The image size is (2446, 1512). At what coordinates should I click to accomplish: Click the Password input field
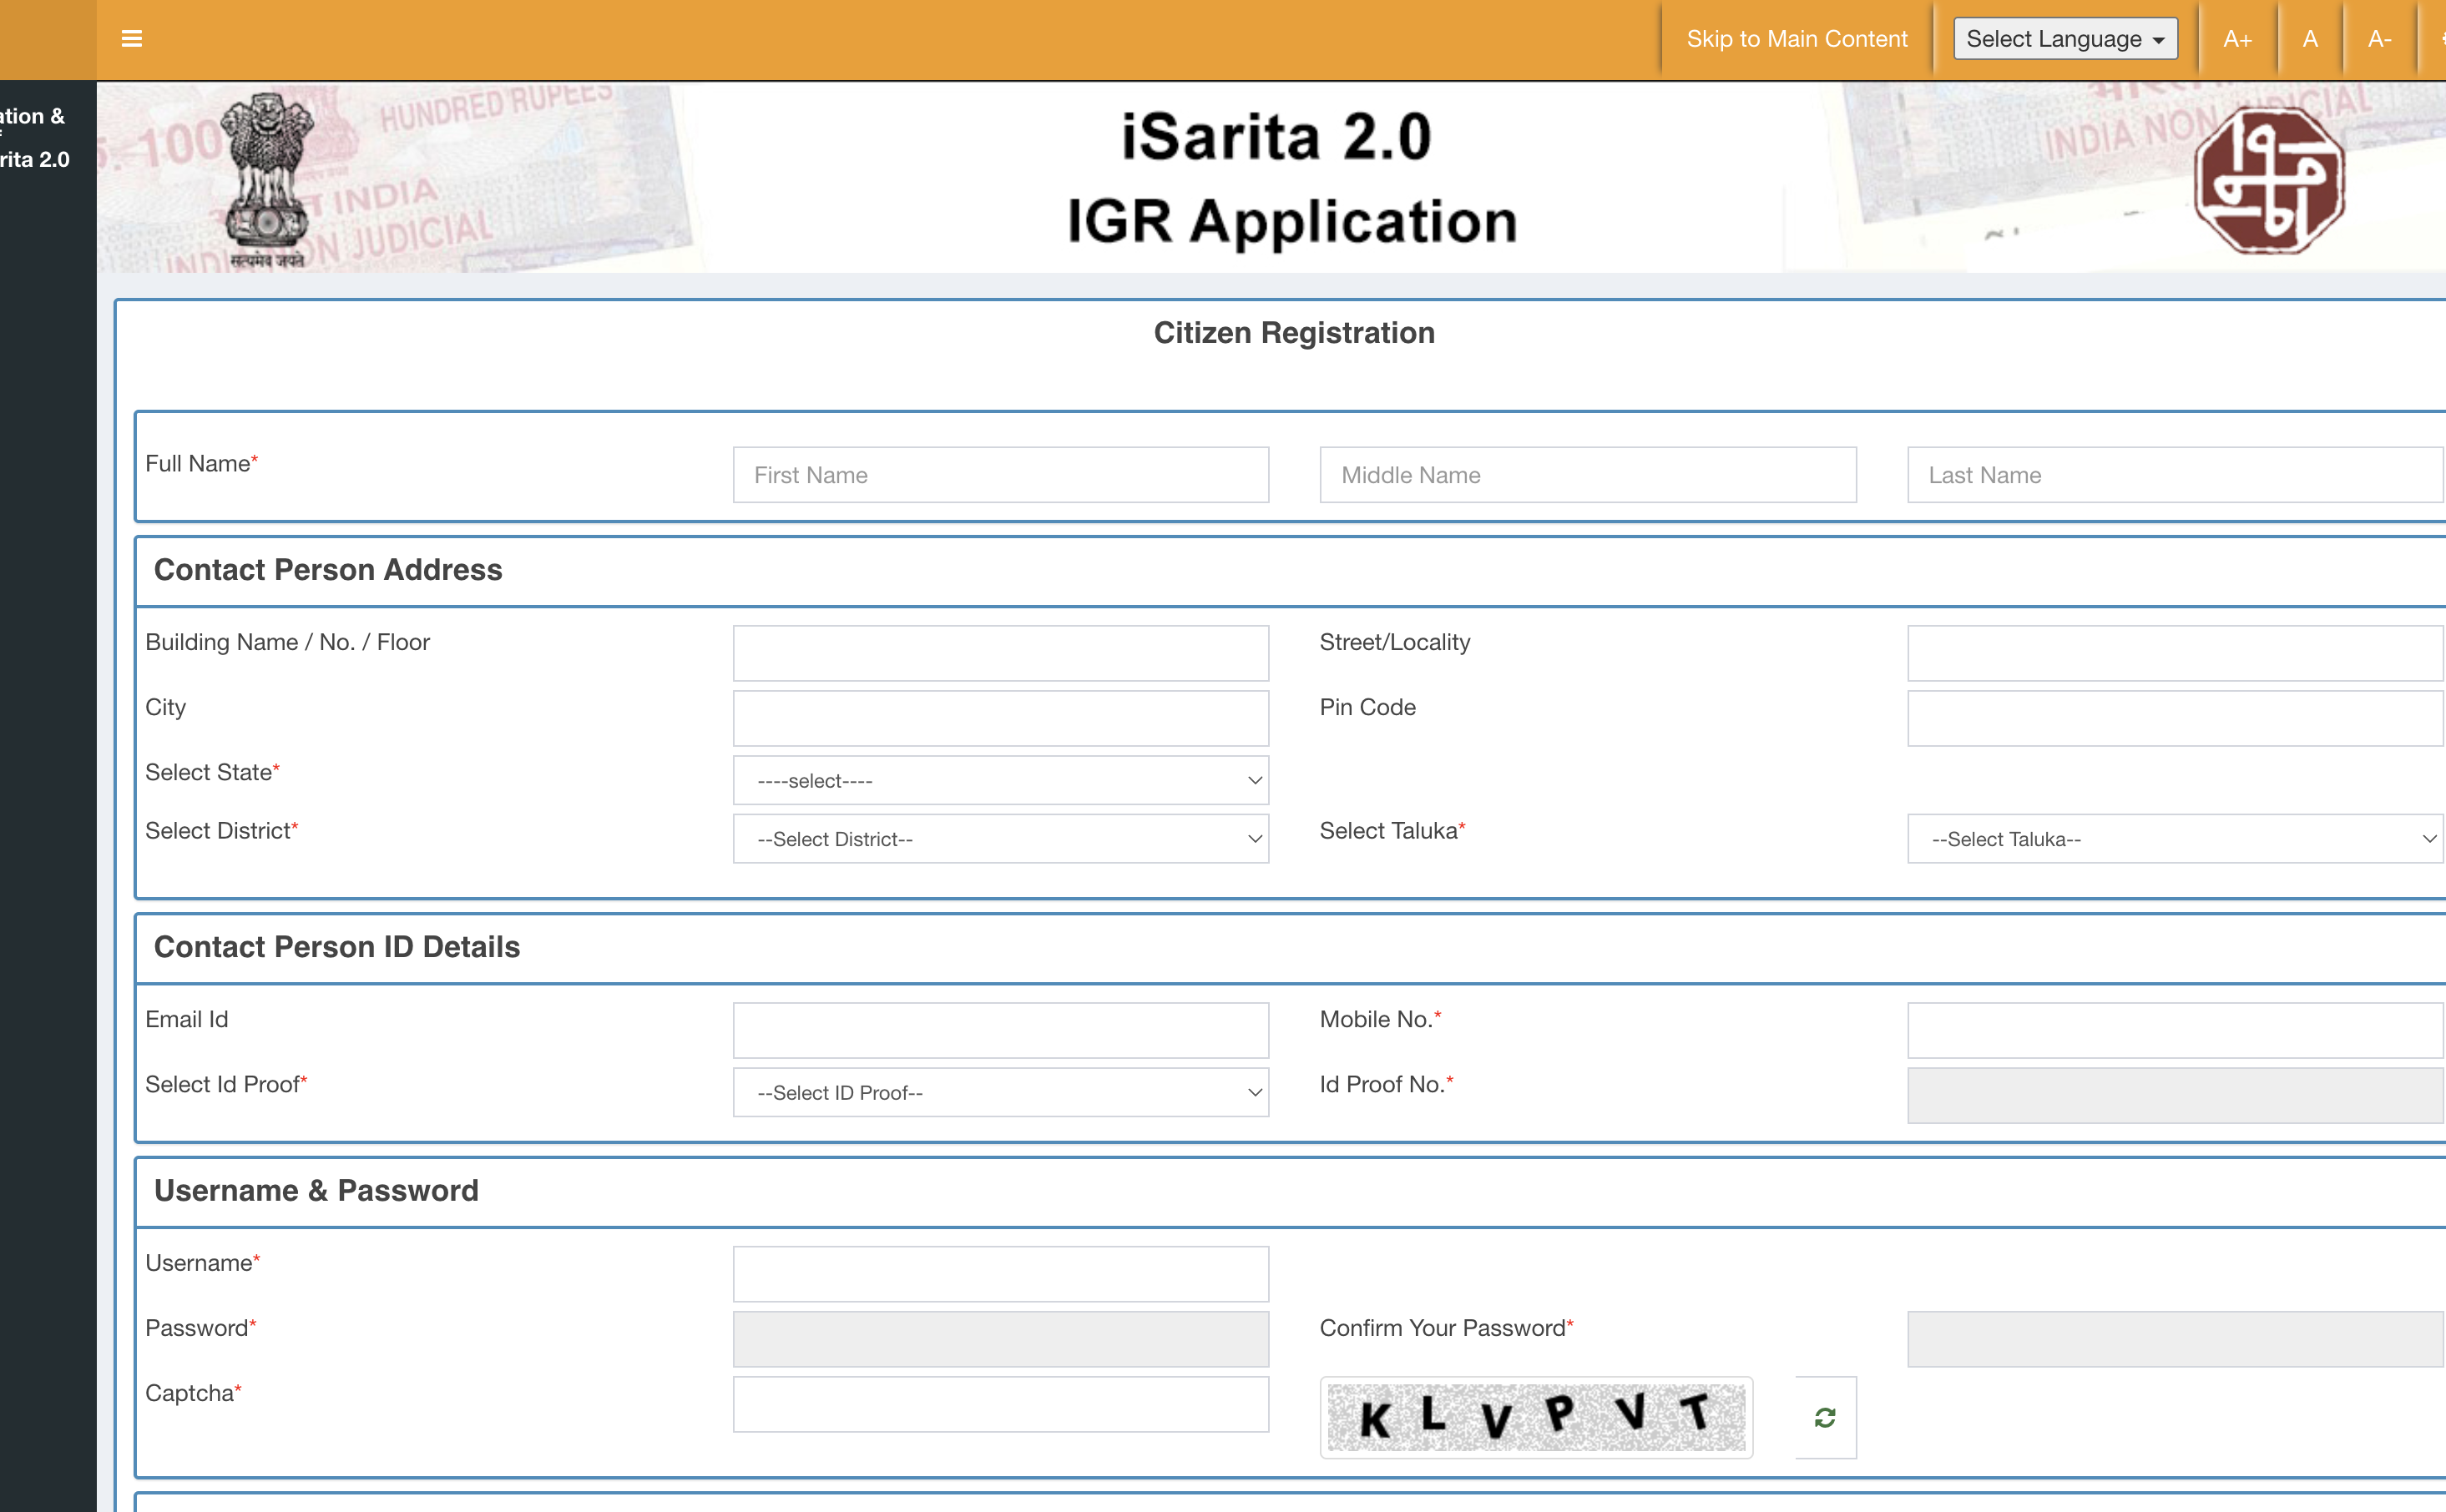(x=1000, y=1339)
